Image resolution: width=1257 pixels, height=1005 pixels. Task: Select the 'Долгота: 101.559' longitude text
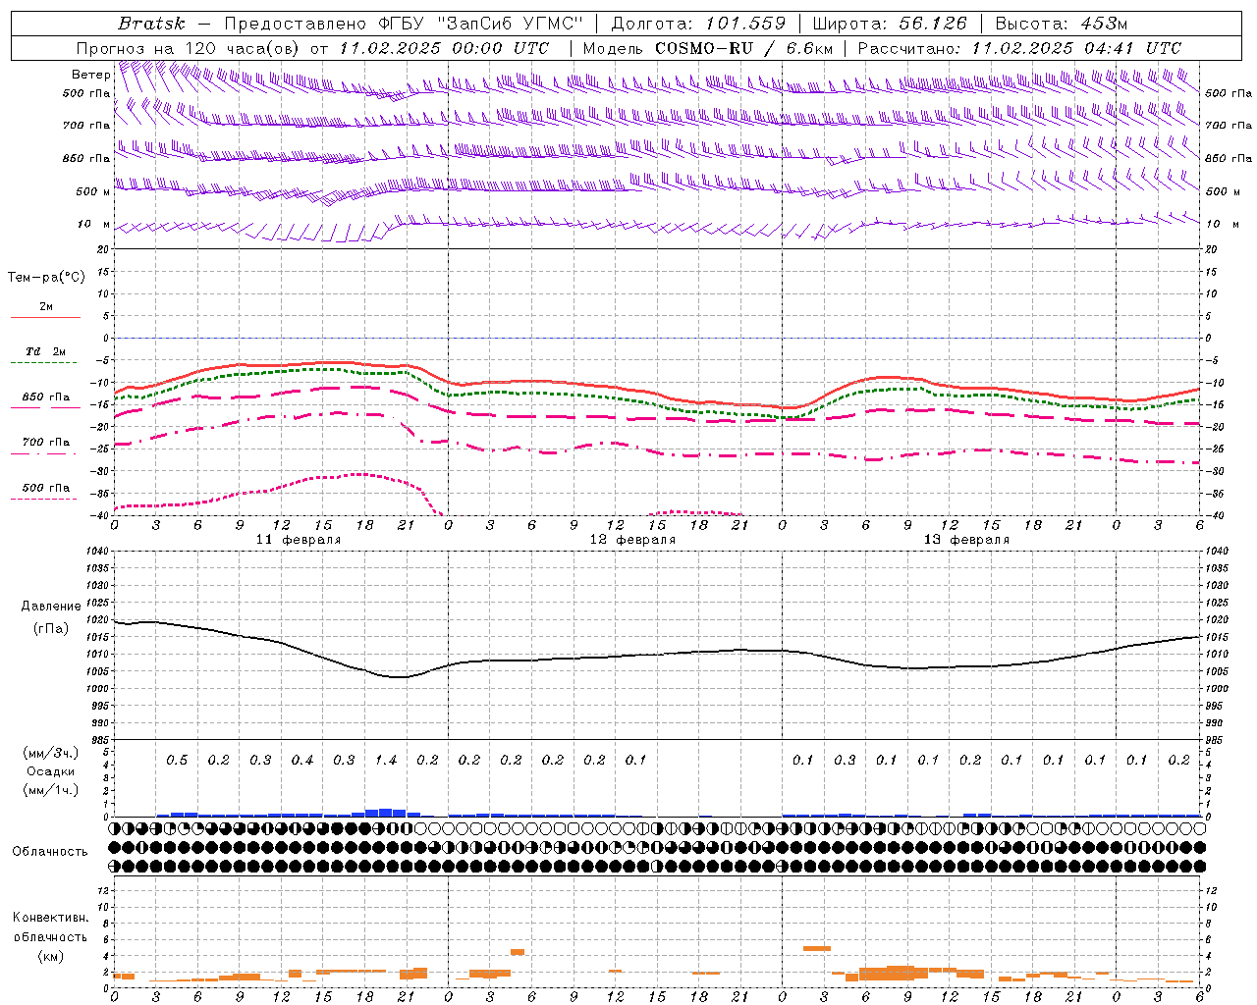point(698,24)
